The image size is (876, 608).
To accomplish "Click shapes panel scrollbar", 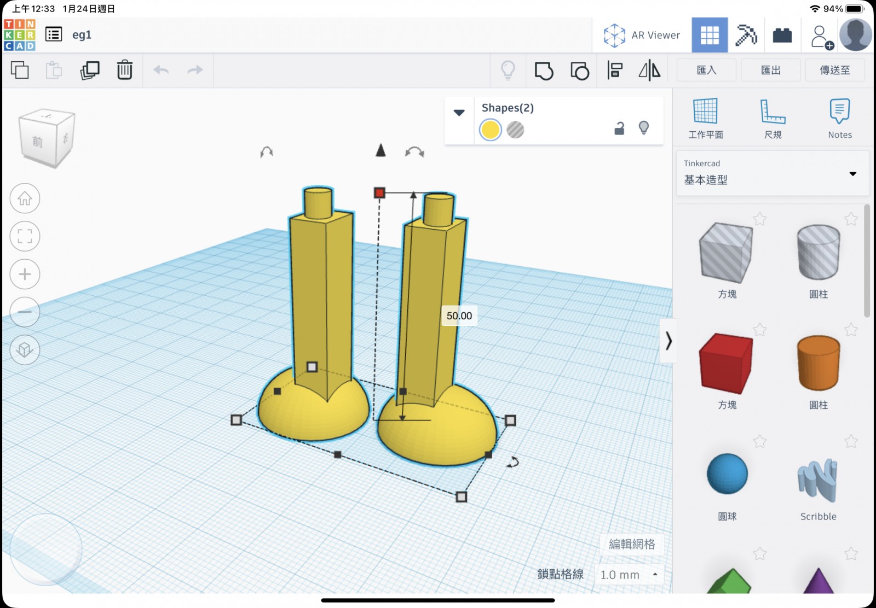I will [867, 260].
